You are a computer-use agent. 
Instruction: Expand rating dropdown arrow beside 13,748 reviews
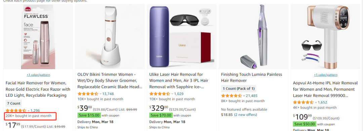[x=100, y=94]
